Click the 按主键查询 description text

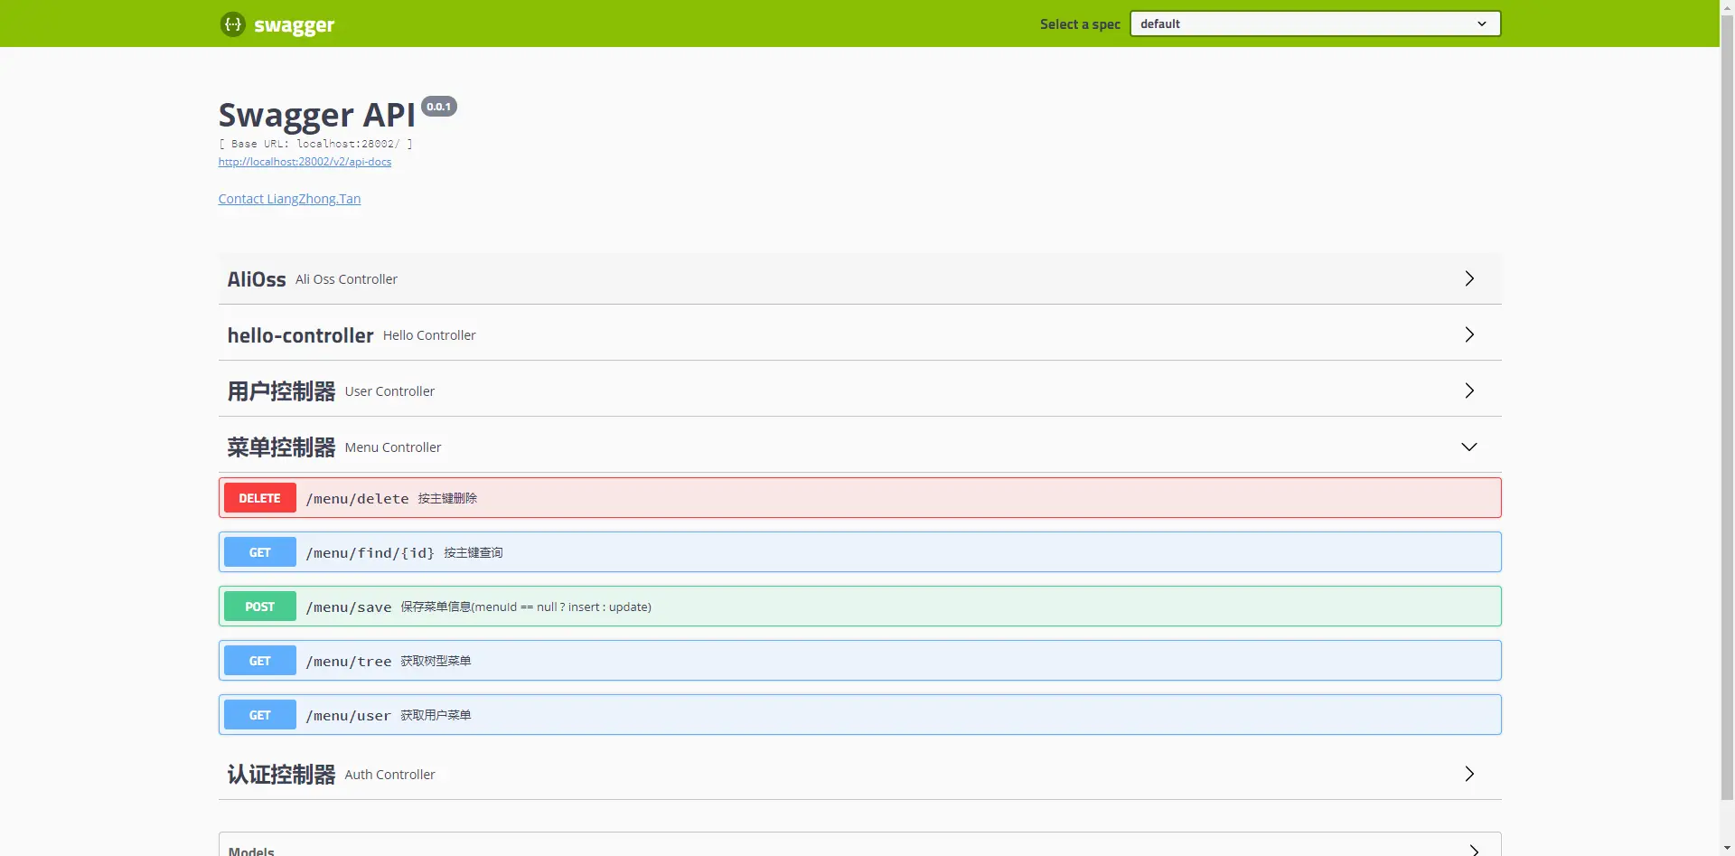point(474,552)
